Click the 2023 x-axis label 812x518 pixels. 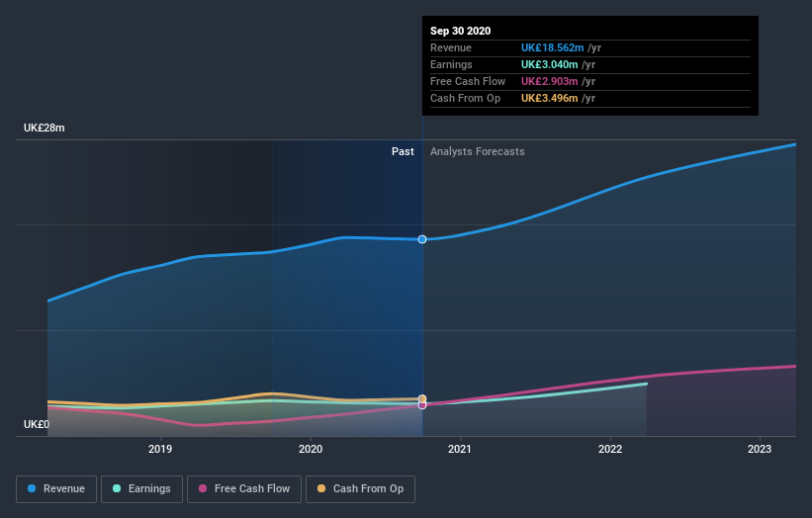pos(760,449)
